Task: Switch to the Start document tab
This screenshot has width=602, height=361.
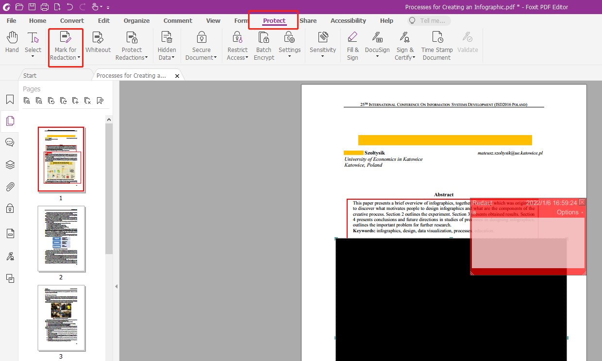Action: [30, 75]
